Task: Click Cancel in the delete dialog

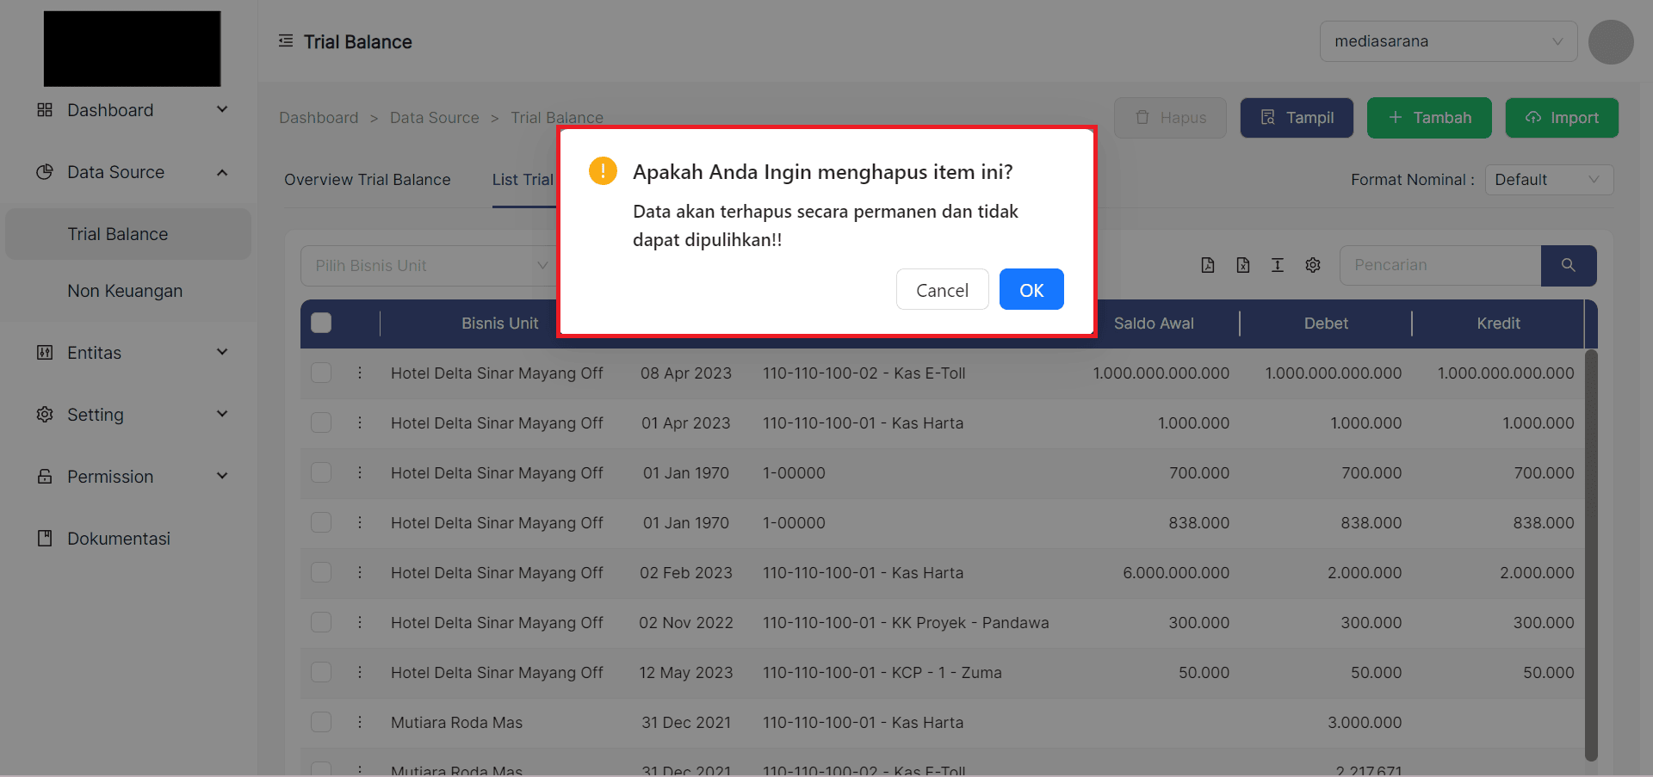Action: point(942,290)
